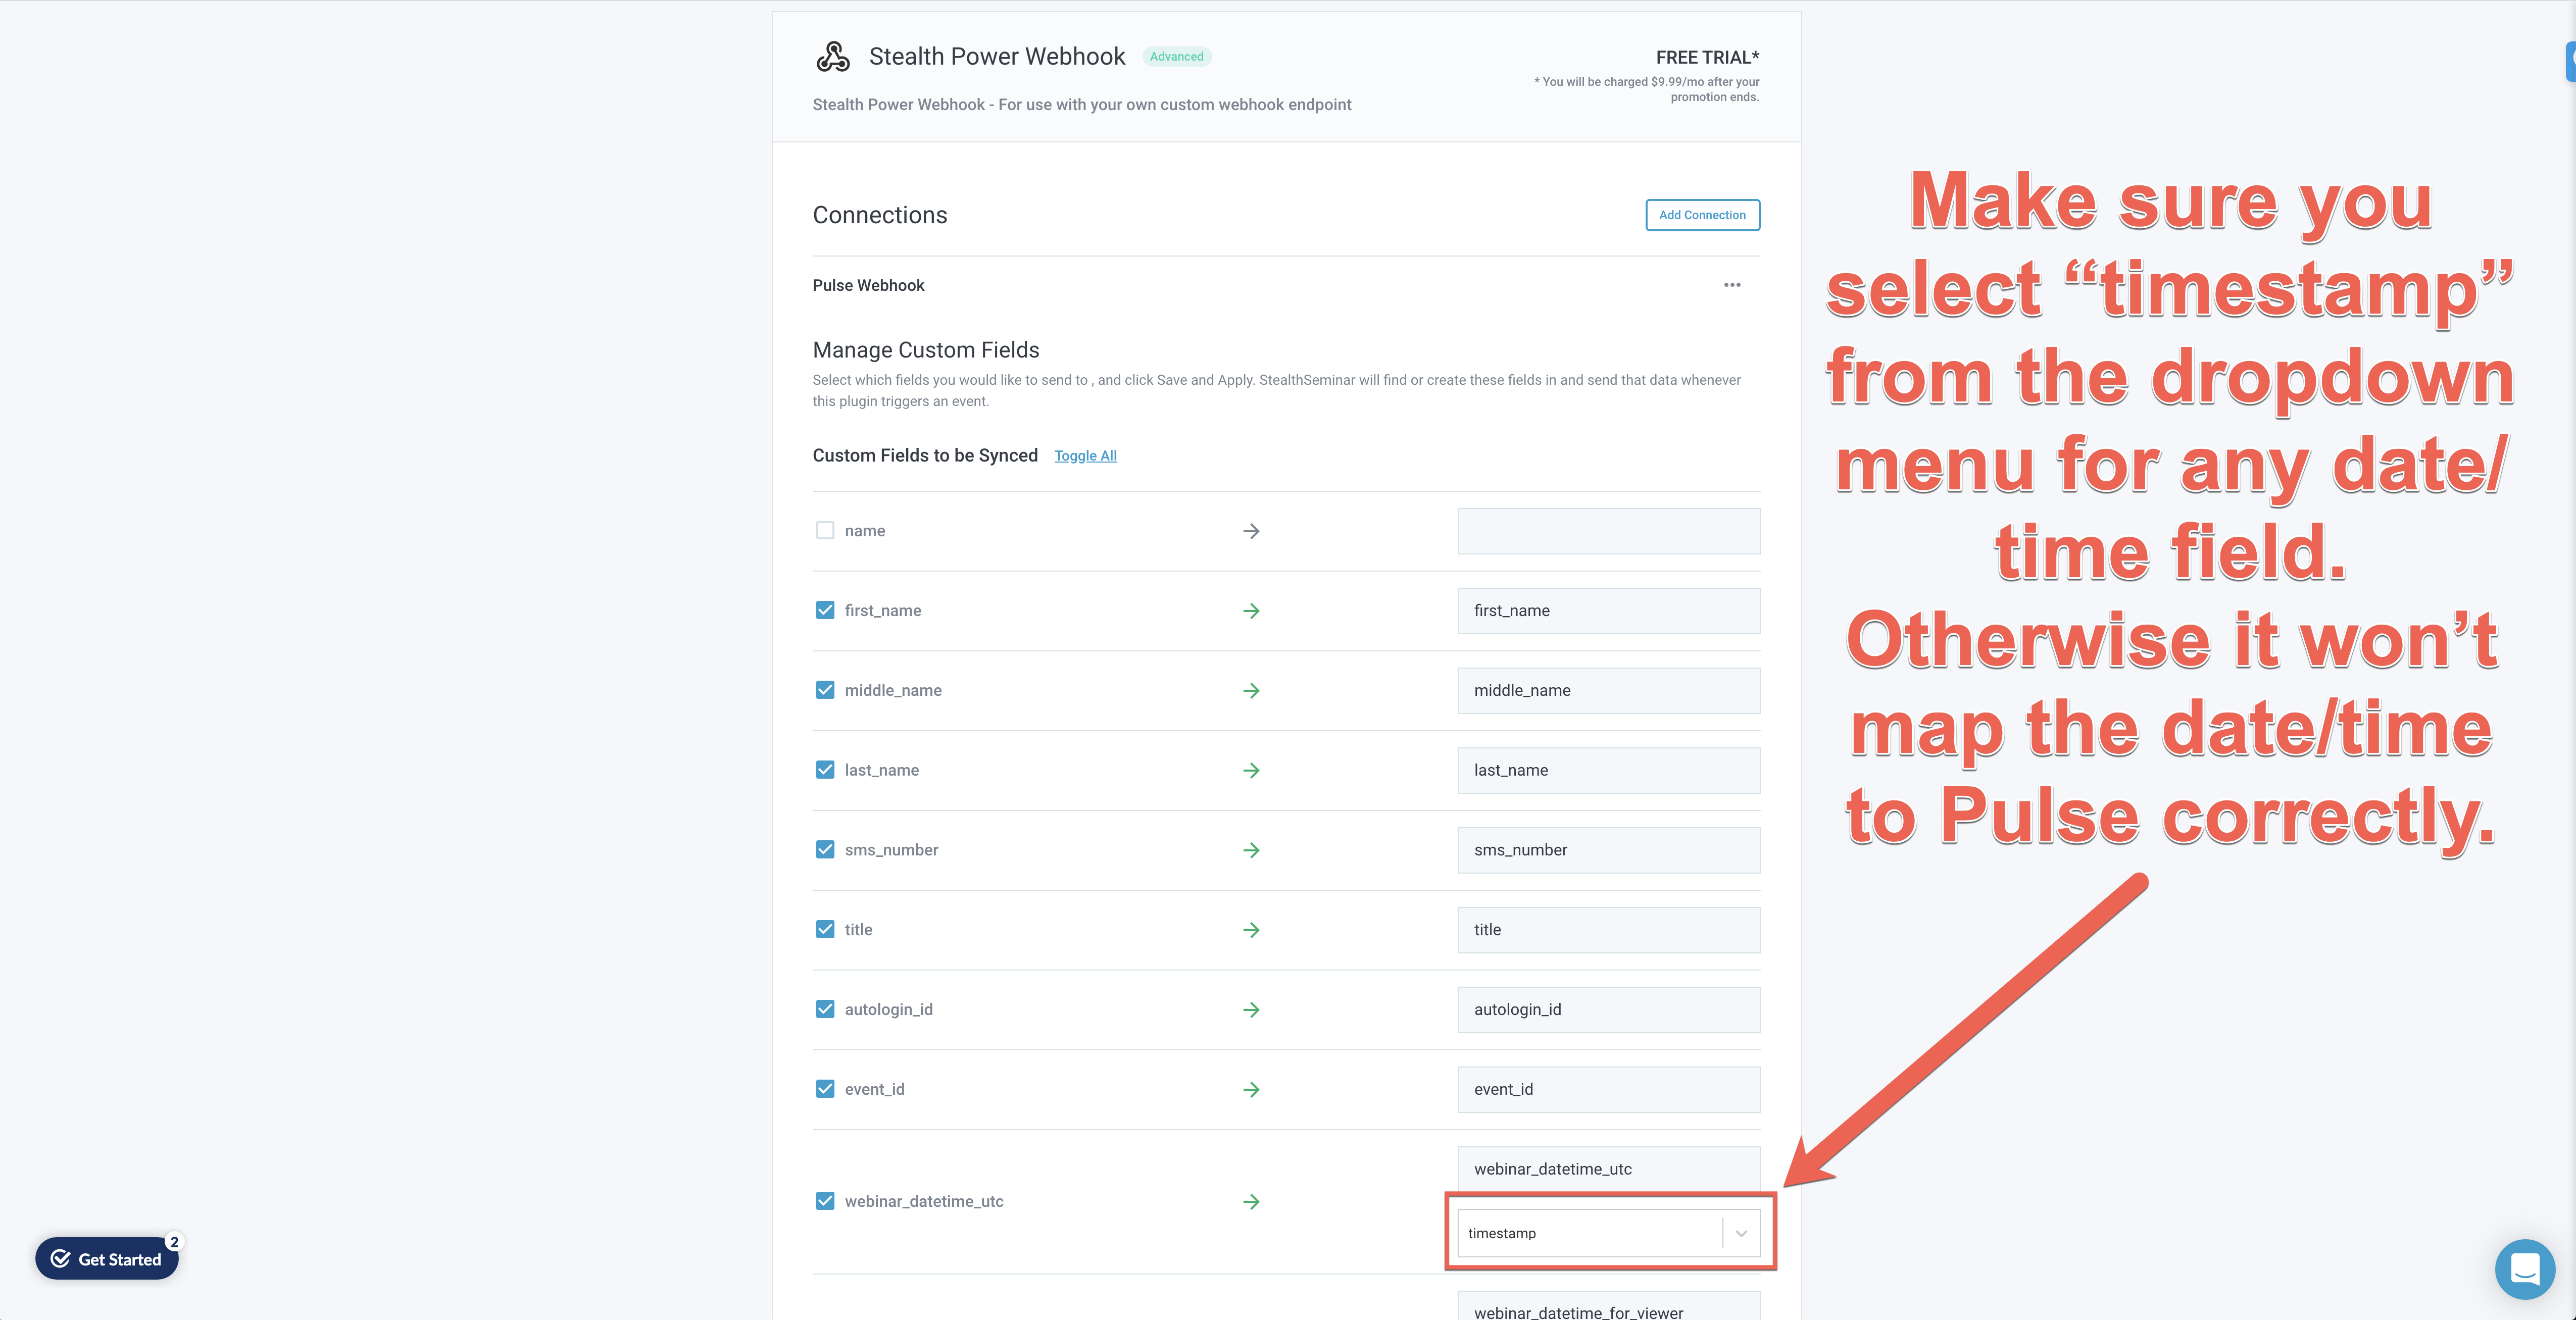Click the Advanced badge next to title
2576x1320 pixels.
[x=1176, y=57]
